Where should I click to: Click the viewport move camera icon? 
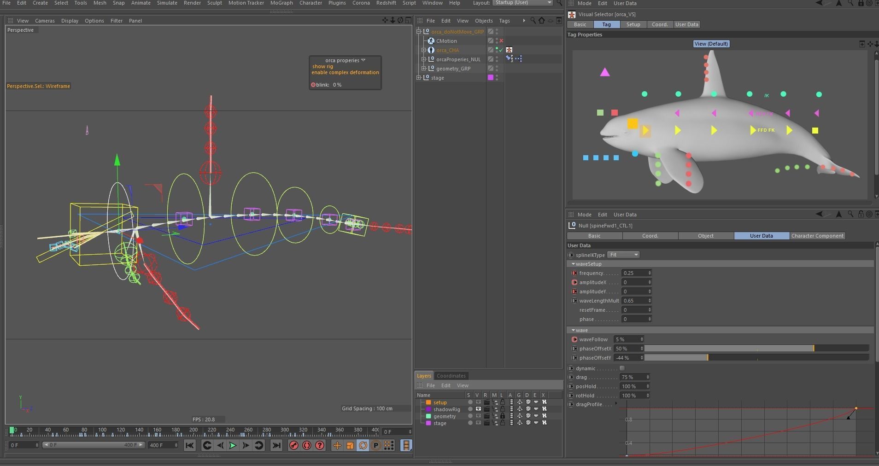pos(385,20)
